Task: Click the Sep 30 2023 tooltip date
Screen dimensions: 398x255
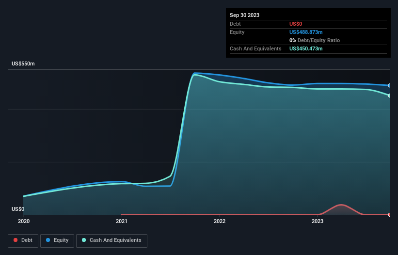Action: point(244,15)
